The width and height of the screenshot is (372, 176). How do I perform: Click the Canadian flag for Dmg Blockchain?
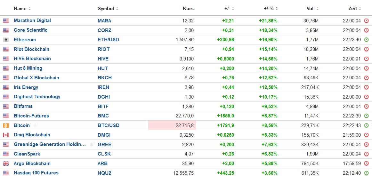point(6,135)
